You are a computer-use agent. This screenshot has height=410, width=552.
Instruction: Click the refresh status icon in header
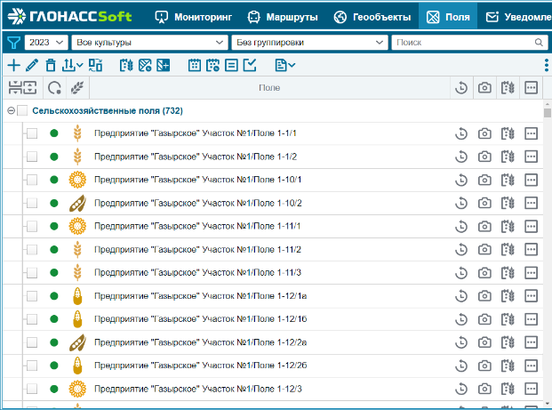[54, 88]
